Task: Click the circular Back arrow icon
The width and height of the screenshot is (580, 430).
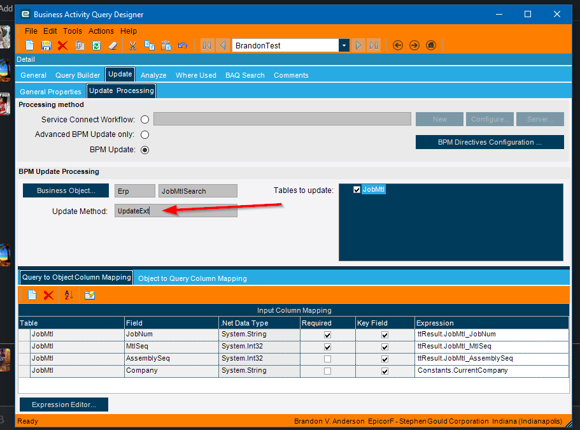Action: (x=398, y=45)
